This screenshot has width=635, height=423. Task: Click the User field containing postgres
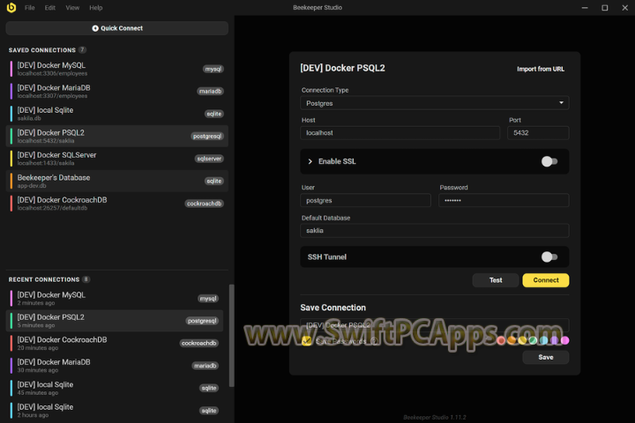pyautogui.click(x=365, y=200)
